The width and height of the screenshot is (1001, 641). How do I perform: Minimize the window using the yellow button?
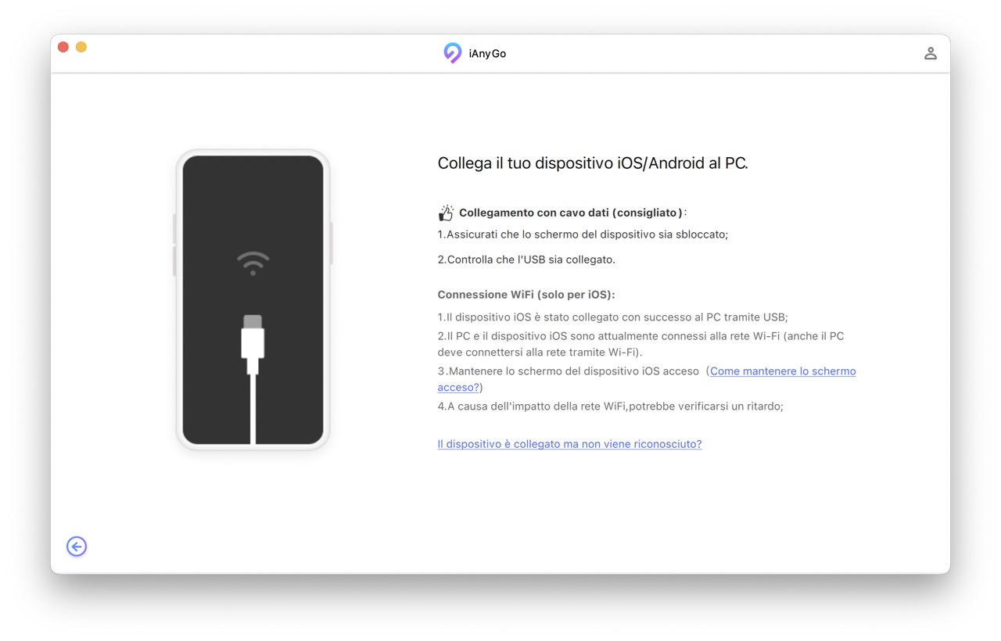tap(81, 48)
